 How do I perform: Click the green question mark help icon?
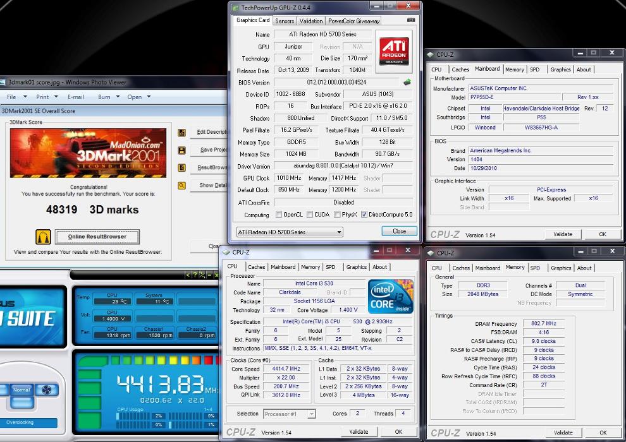click(195, 275)
